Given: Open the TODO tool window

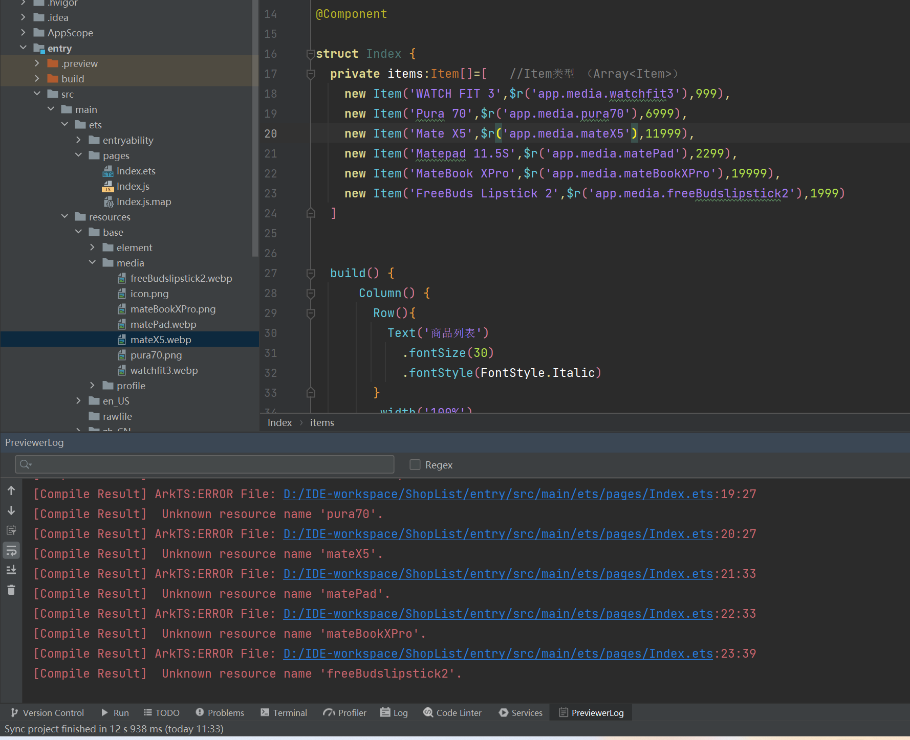Looking at the screenshot, I should coord(162,712).
